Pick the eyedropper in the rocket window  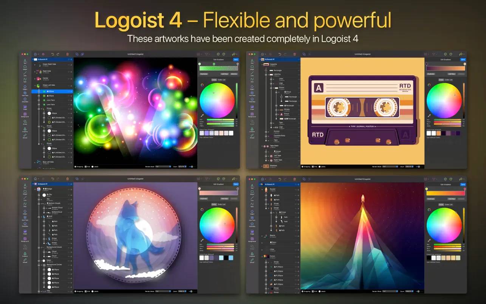429,240
